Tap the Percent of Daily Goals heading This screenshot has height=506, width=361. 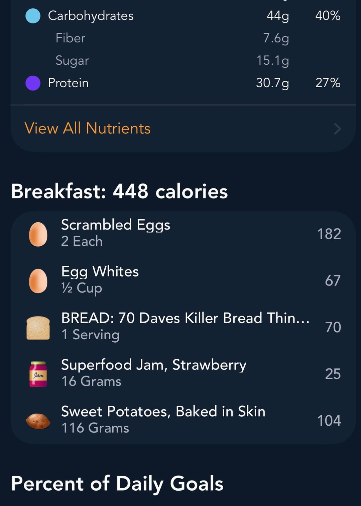point(117,484)
